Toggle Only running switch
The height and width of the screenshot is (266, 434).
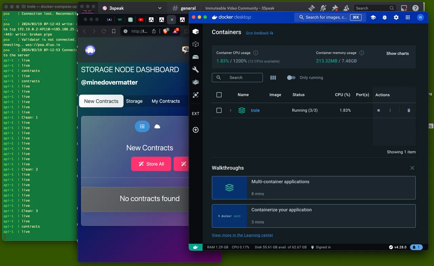[291, 78]
